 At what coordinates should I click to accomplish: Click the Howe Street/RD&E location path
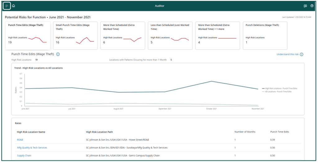click(118, 140)
